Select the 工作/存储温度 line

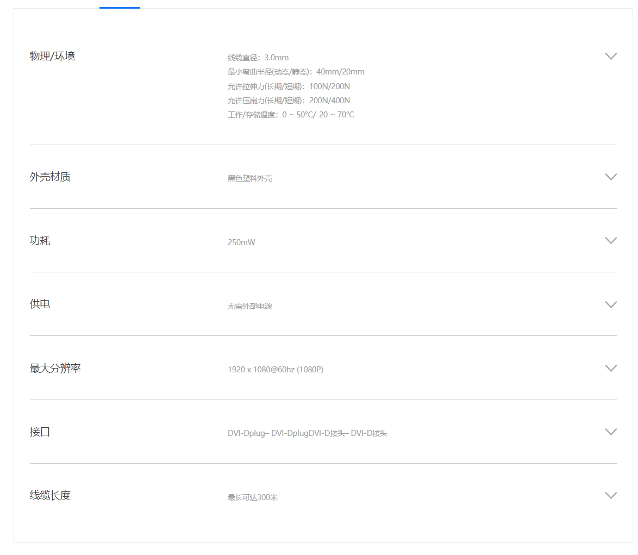pos(291,115)
